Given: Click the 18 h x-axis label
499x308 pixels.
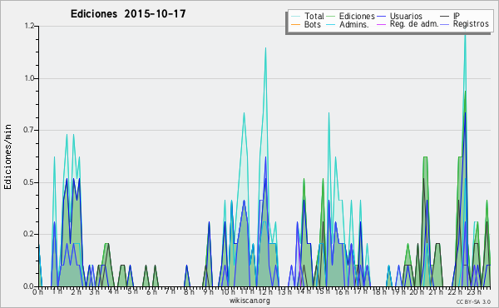Looking at the screenshot, I should click(379, 292).
